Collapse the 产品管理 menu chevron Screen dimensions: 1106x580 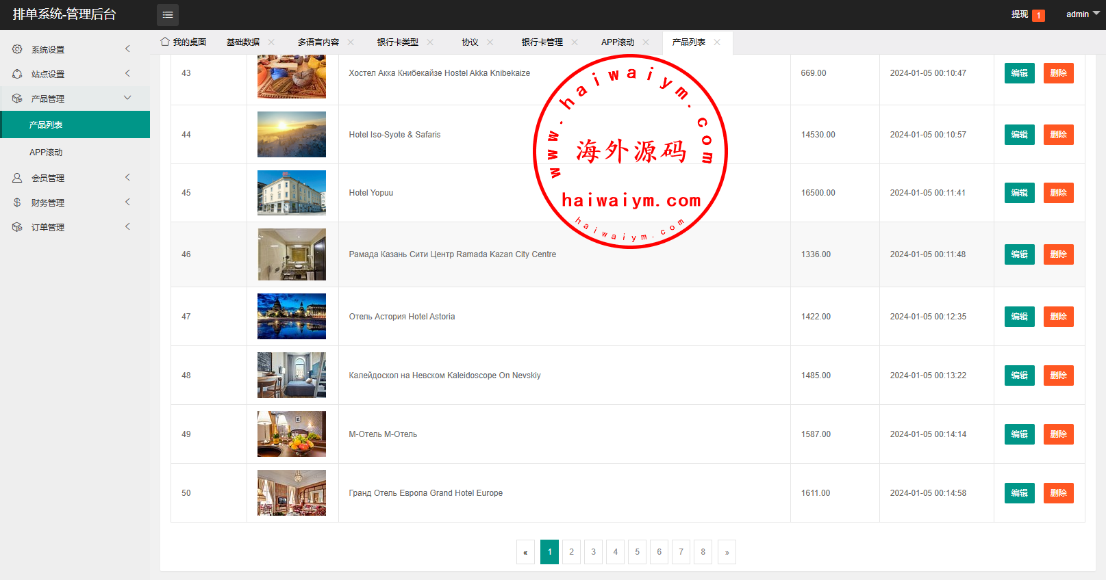point(127,98)
